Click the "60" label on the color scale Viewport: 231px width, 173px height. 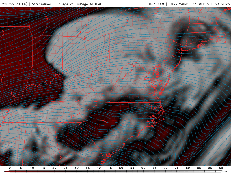click(143, 168)
